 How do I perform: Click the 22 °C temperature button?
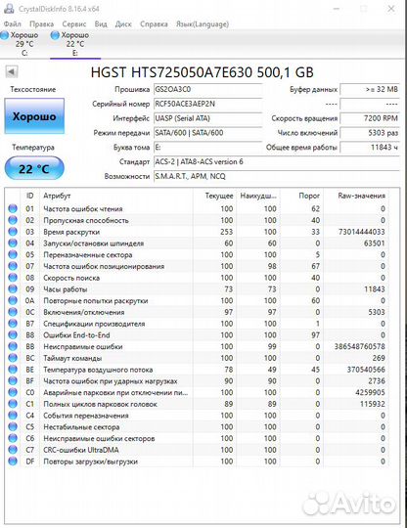click(x=34, y=168)
